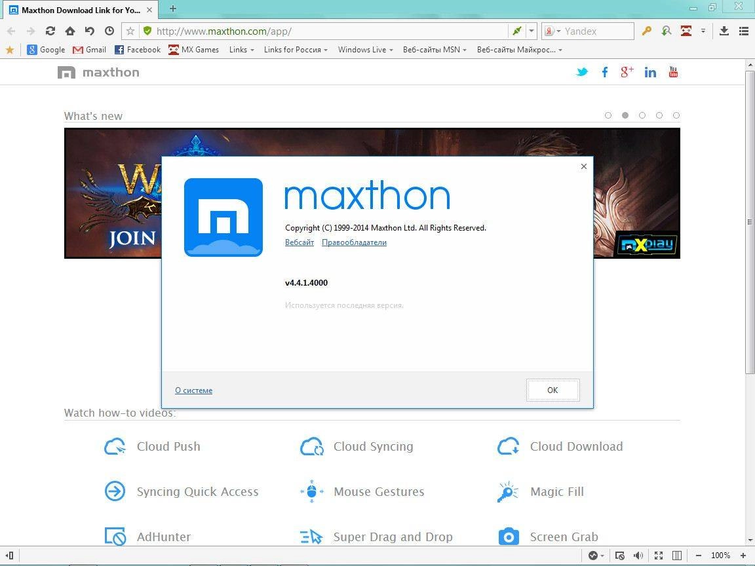The image size is (755, 566).
Task: Open the Вебсайт link in dialog
Action: point(300,242)
